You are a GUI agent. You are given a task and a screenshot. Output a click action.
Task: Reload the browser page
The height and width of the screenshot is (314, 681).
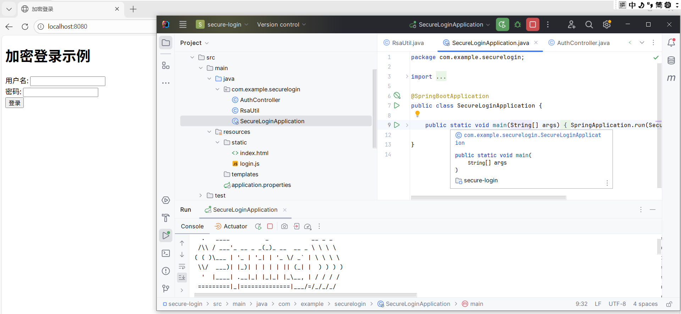(25, 27)
